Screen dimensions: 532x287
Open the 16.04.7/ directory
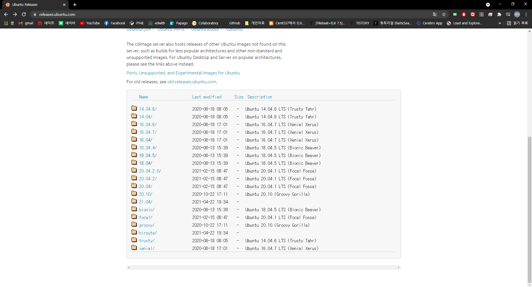coord(148,132)
